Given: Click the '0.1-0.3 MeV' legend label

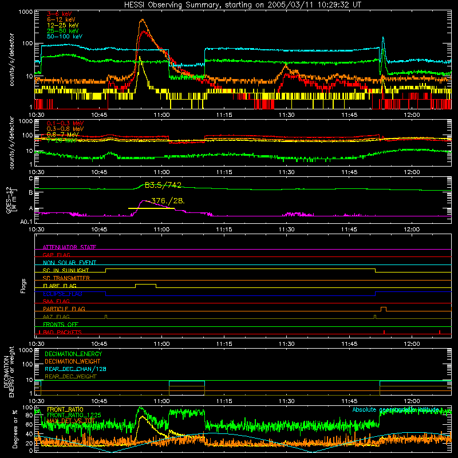Looking at the screenshot, I should coord(65,123).
